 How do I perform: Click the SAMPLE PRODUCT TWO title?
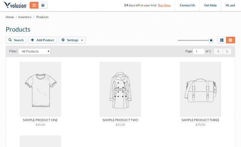click(120, 120)
